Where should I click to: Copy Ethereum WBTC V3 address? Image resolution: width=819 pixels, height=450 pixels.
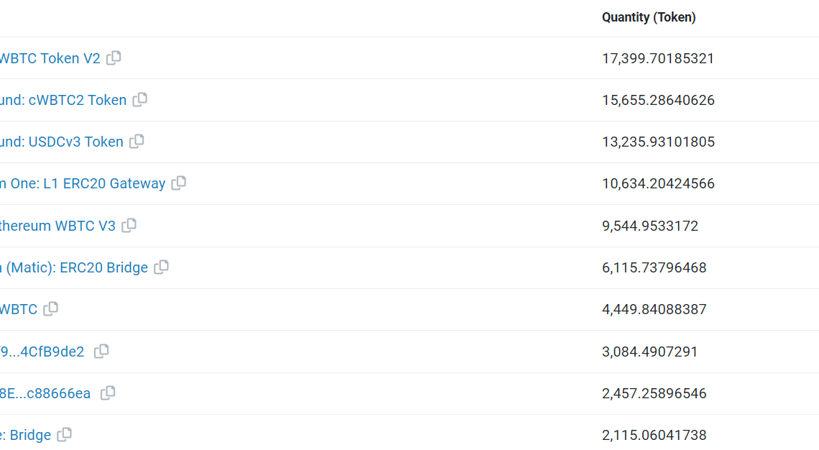click(x=129, y=226)
